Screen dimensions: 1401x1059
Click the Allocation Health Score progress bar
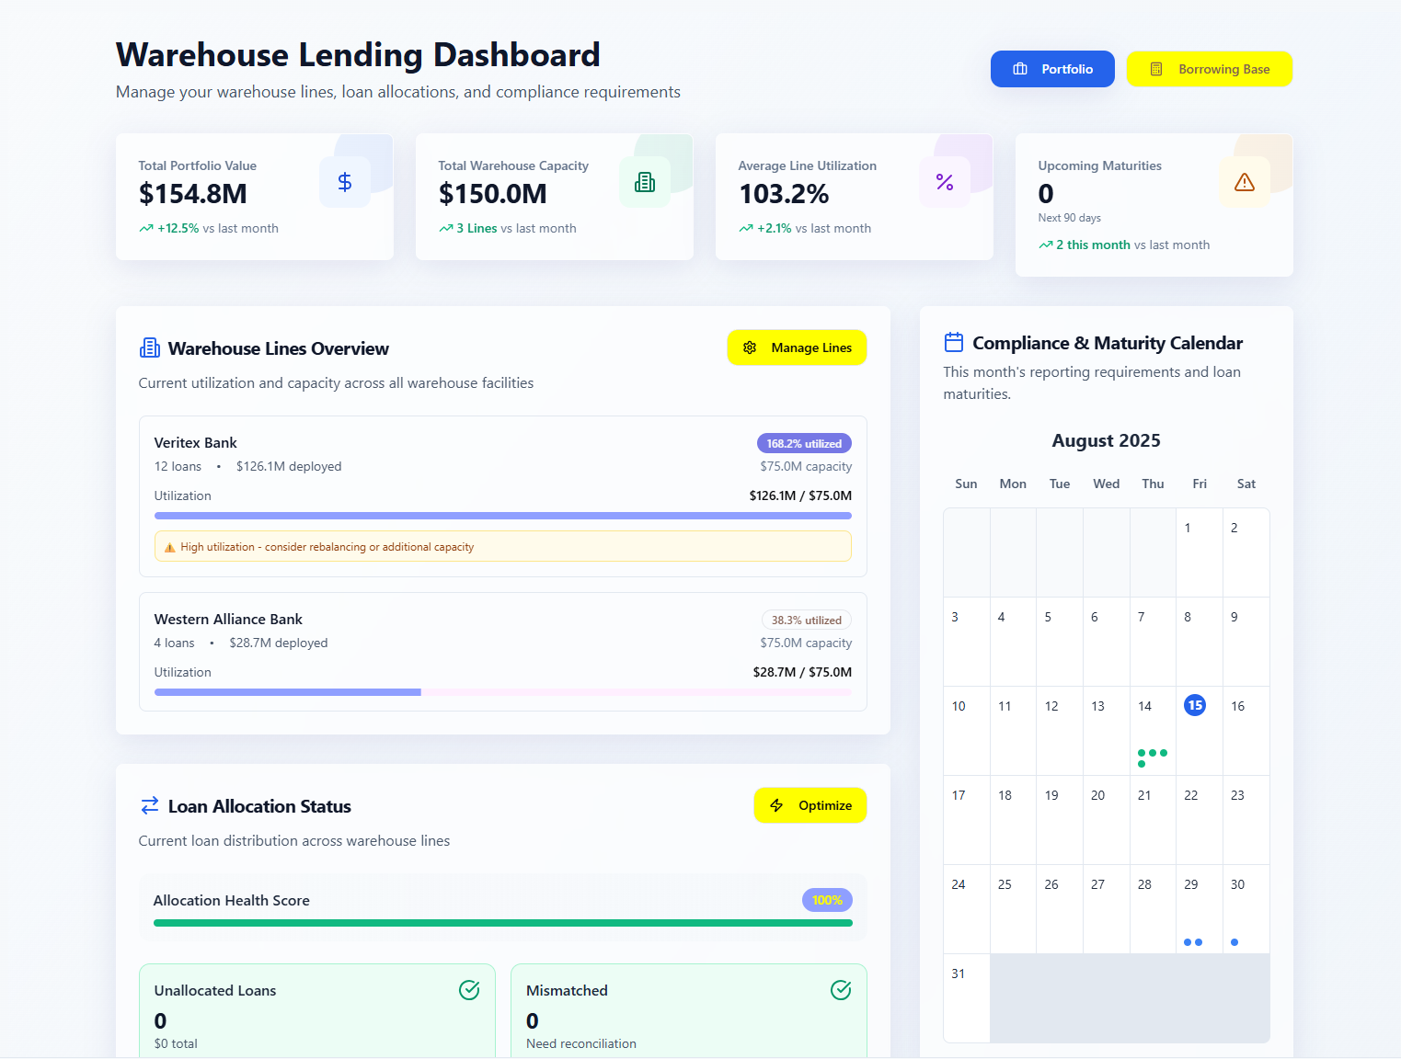(502, 922)
